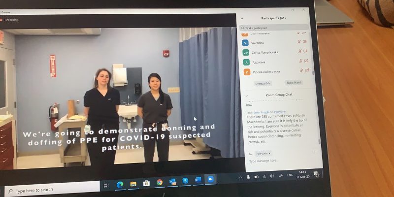This screenshot has width=394, height=197.
Task: Show hidden system tray icons
Action: [x=241, y=177]
